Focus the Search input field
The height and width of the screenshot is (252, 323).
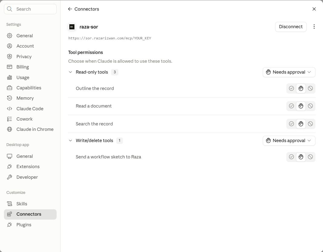30,9
